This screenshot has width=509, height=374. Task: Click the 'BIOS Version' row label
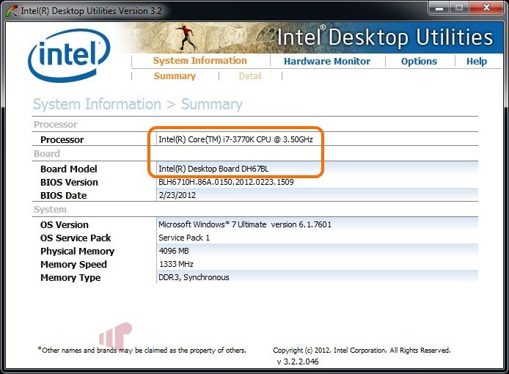click(x=69, y=183)
